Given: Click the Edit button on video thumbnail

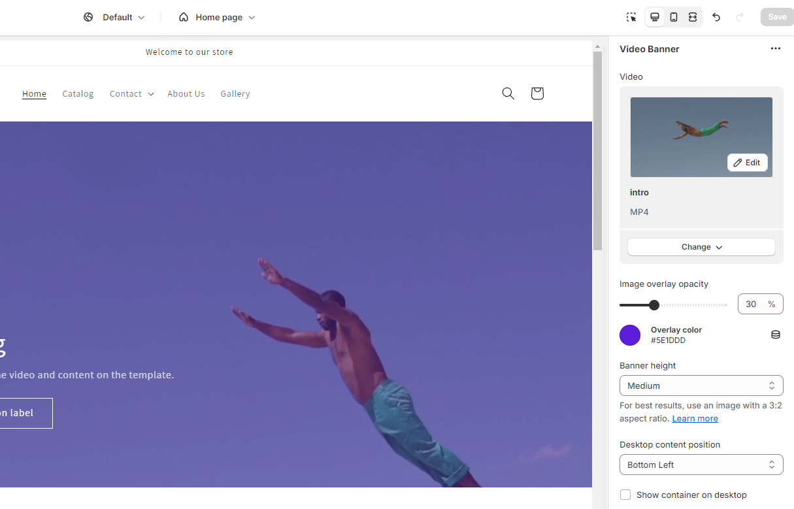Looking at the screenshot, I should (x=747, y=163).
